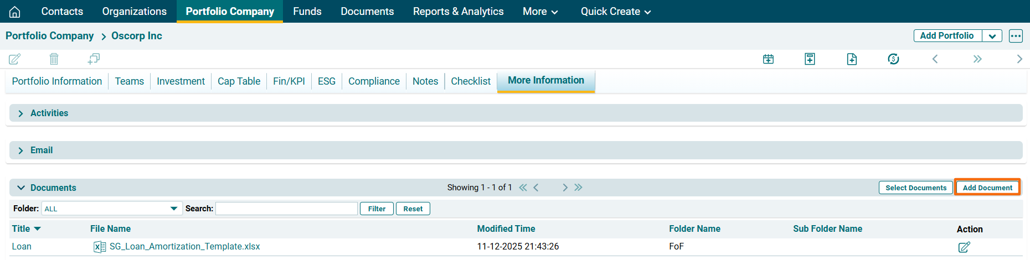The image size is (1030, 260).
Task: Open SG_Loan_Amortization_Template.xlsx file link
Action: [x=184, y=247]
